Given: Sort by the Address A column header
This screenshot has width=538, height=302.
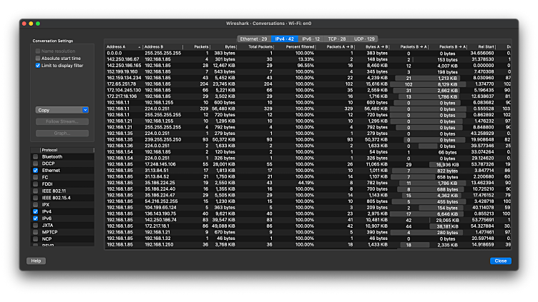Looking at the screenshot, I should click(x=123, y=46).
